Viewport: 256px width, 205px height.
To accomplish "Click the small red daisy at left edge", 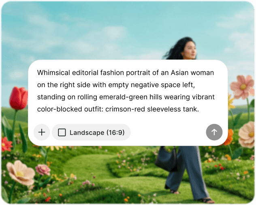I will (x=6, y=144).
